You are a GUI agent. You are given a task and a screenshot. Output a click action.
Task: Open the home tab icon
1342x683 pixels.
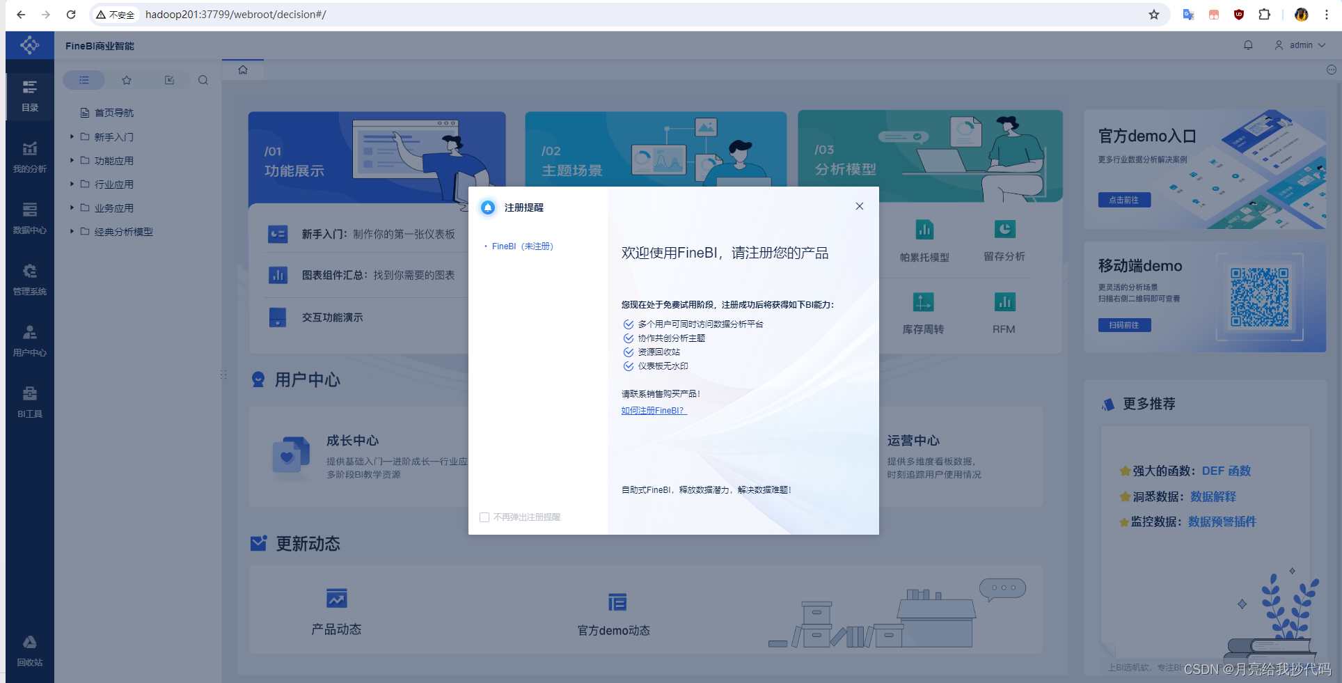click(x=243, y=70)
